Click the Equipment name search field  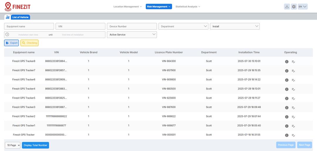29,26
